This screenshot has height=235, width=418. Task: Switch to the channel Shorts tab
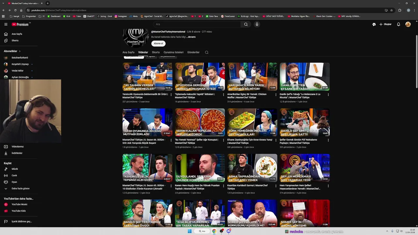[x=156, y=52]
